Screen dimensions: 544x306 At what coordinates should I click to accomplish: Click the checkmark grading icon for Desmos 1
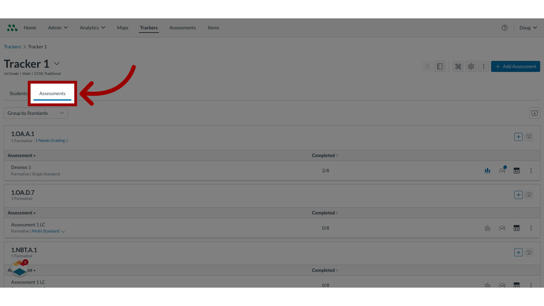tap(502, 170)
